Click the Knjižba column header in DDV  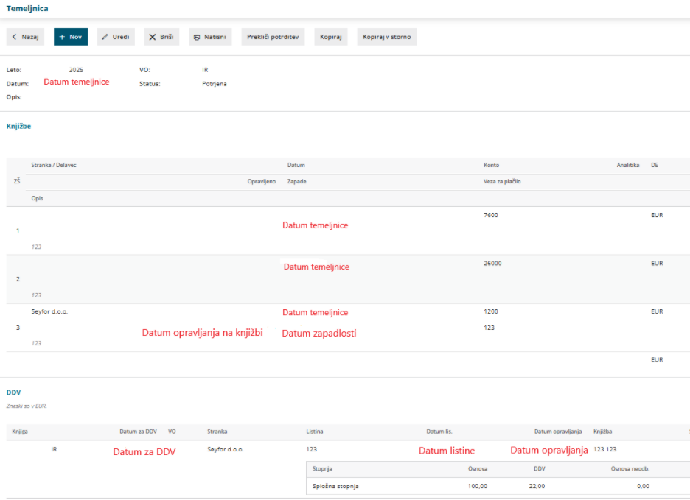pos(602,432)
